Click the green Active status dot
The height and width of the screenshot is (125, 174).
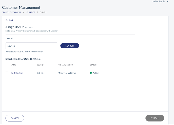(x=91, y=73)
